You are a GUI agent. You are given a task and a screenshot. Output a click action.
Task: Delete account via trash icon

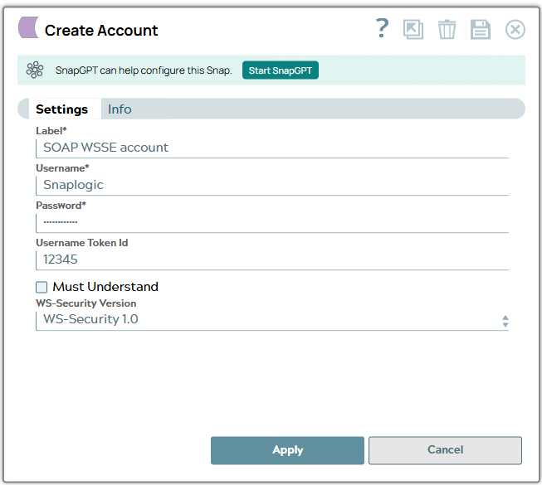(x=447, y=29)
